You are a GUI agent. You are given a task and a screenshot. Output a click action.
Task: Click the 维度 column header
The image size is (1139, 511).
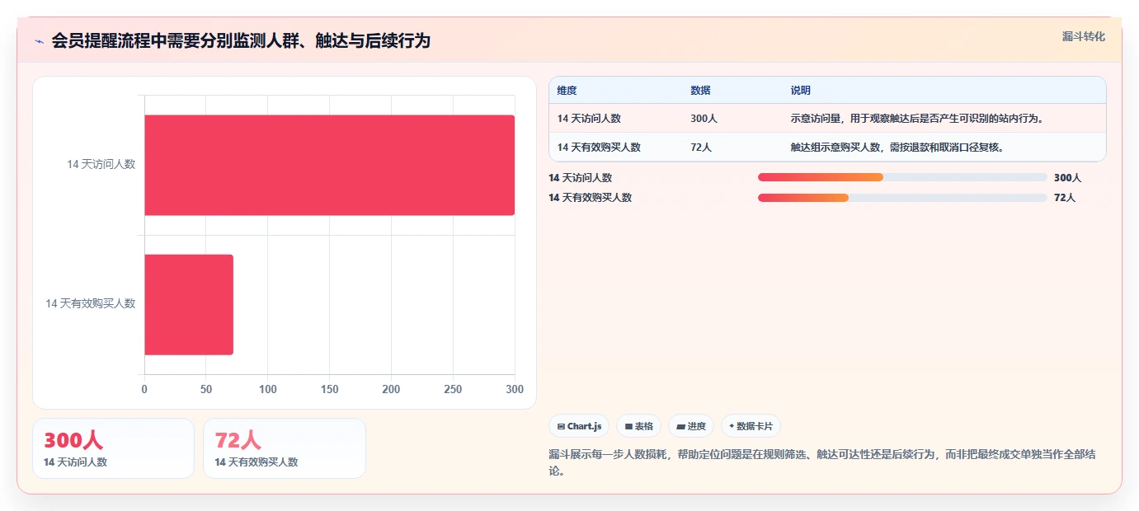(567, 91)
